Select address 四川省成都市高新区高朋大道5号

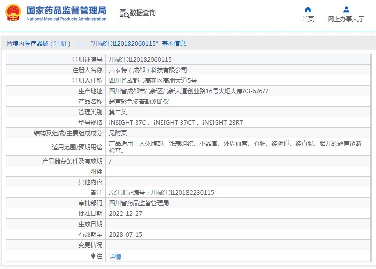(x=153, y=80)
